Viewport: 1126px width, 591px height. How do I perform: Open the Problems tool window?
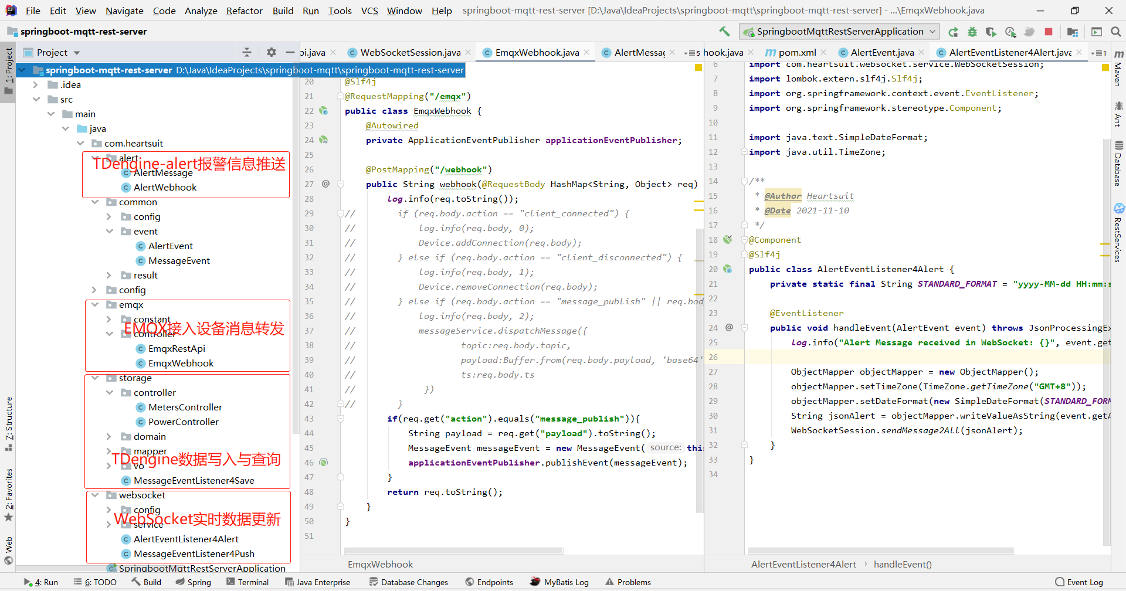coord(628,582)
